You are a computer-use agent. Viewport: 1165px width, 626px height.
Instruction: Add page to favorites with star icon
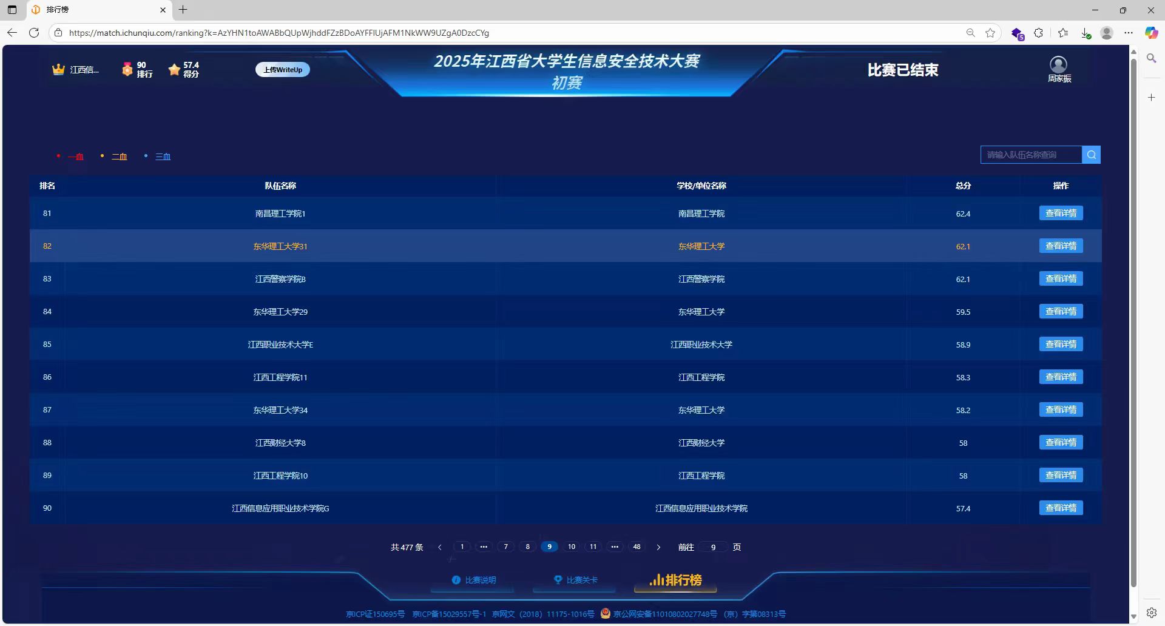(990, 33)
